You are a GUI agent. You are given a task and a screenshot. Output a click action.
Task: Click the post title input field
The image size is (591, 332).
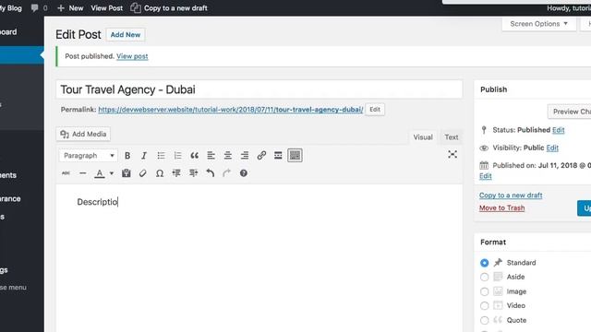click(259, 89)
